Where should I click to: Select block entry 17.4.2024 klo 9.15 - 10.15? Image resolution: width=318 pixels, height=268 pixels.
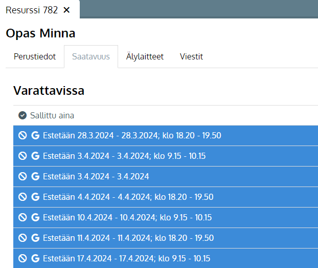point(166,258)
